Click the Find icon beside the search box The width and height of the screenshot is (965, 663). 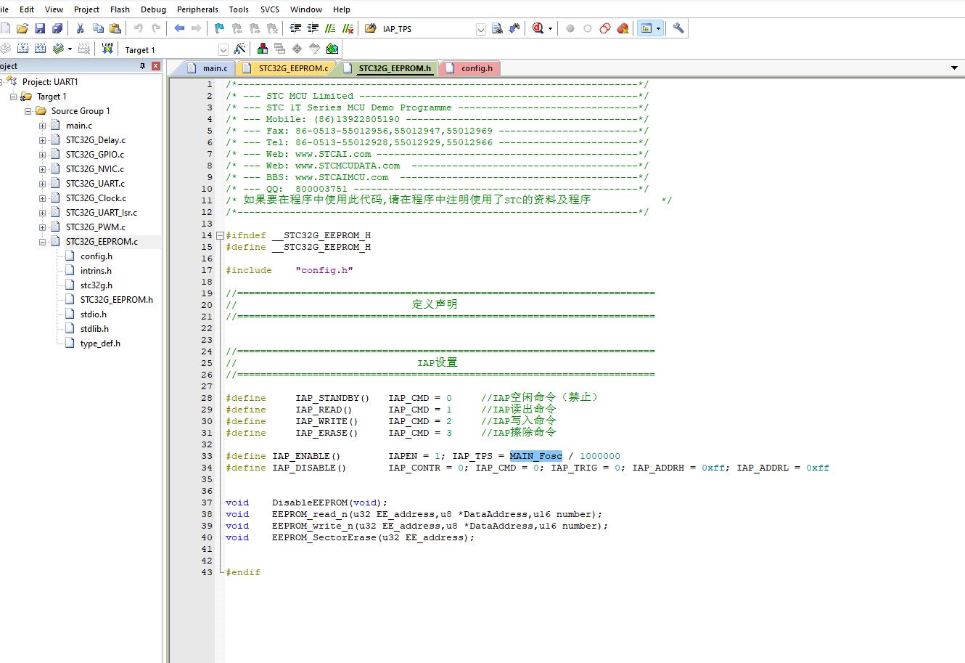pos(497,28)
